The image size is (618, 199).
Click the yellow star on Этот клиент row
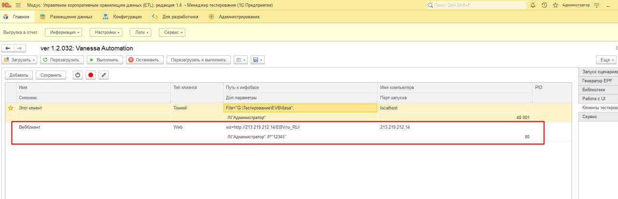[x=11, y=108]
